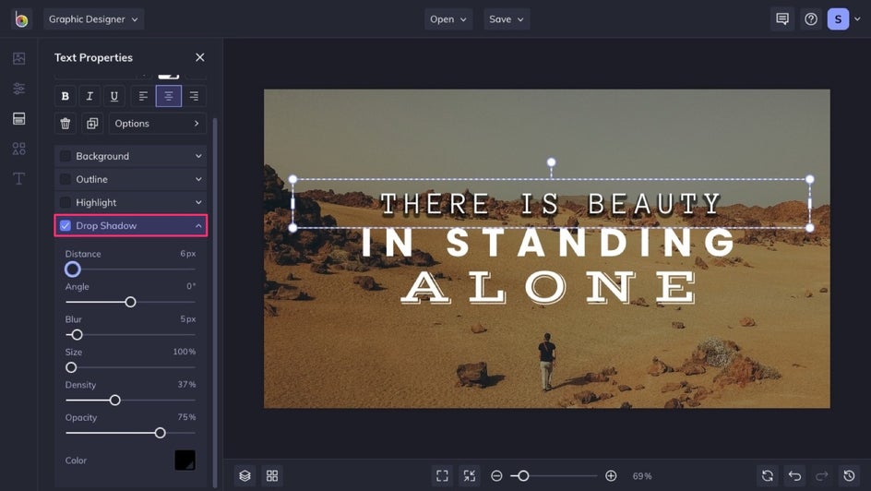Enable the Highlight checkbox
The width and height of the screenshot is (871, 491).
coord(65,203)
